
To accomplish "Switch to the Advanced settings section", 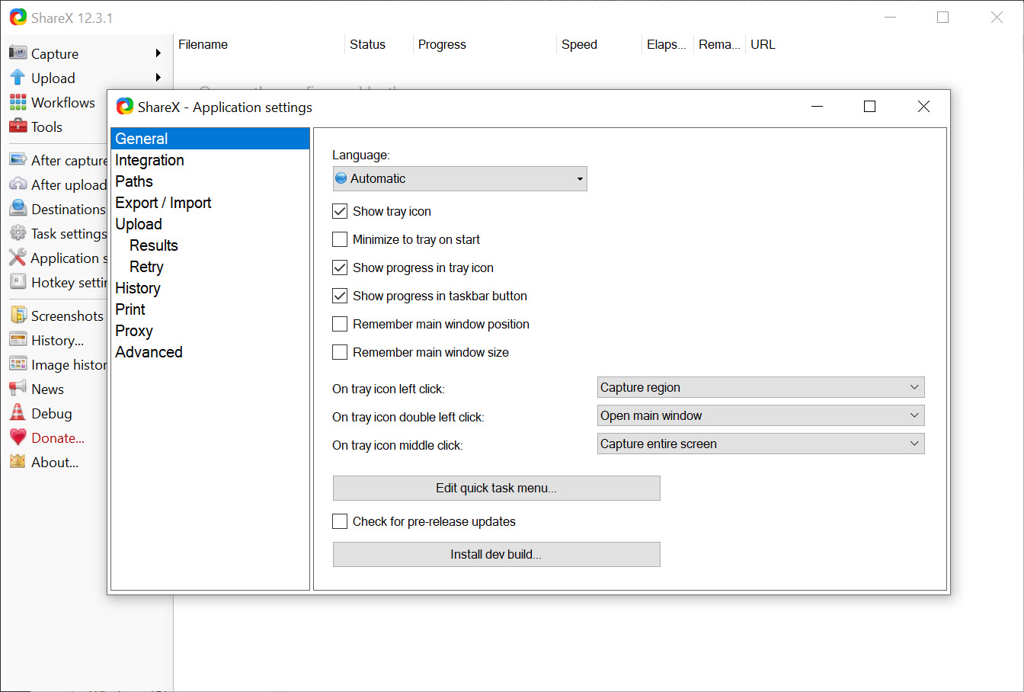I will (149, 352).
